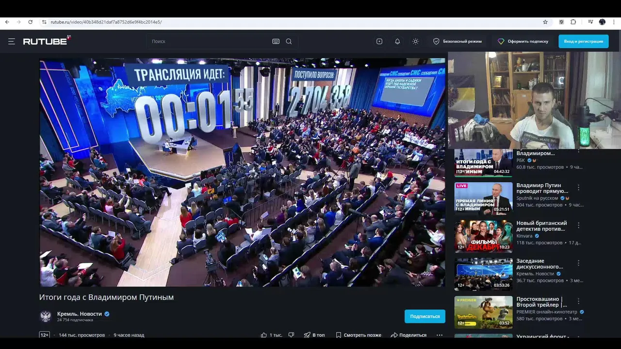Add video to Смотреть позже
Viewport: 621px width, 349px height.
coord(358,335)
